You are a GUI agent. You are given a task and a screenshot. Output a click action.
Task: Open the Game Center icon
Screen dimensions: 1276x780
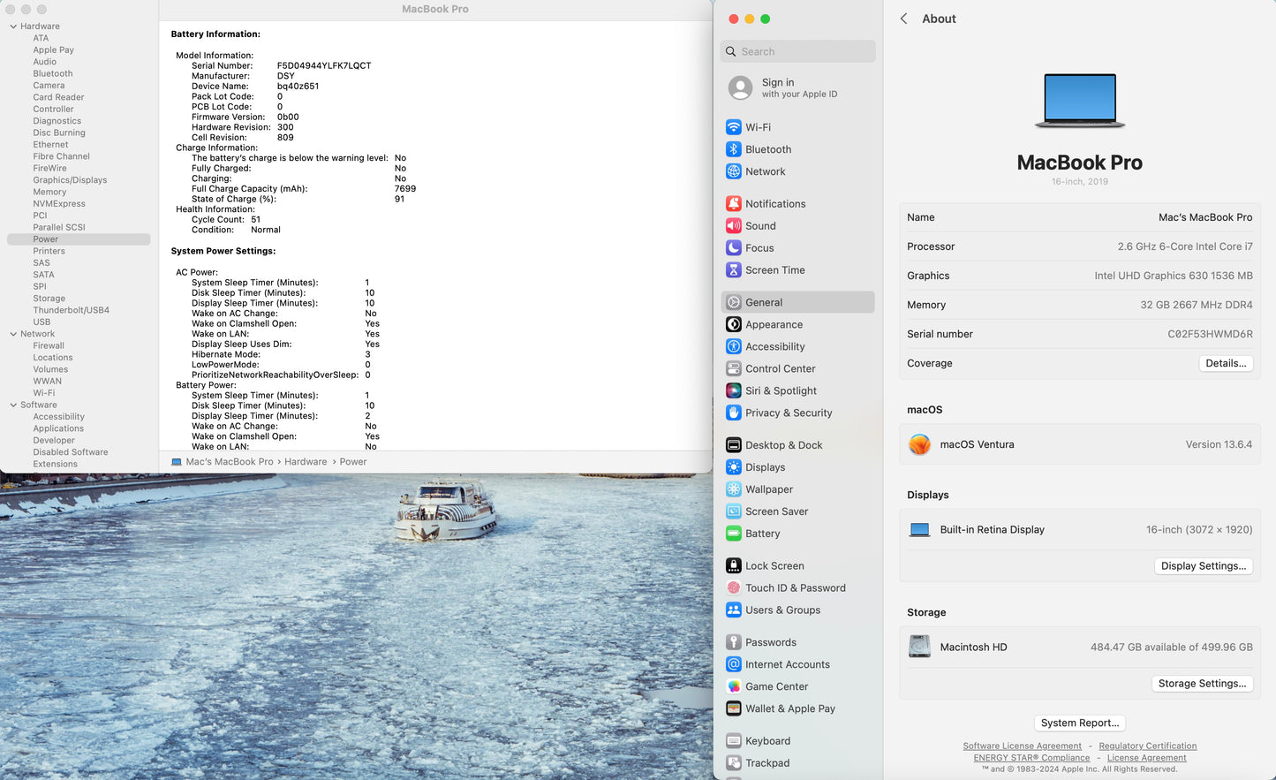click(733, 686)
